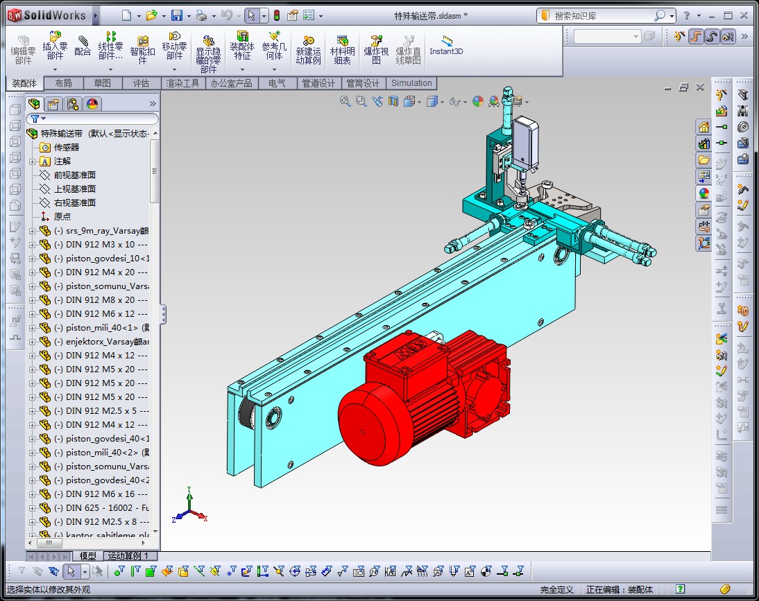The height and width of the screenshot is (601, 759).
Task: Open the ConfigurationManager tab
Action: (x=73, y=103)
